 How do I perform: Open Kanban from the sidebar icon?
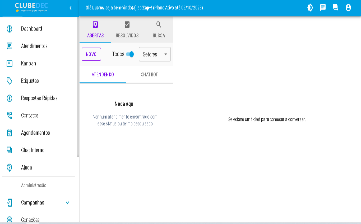click(10, 64)
